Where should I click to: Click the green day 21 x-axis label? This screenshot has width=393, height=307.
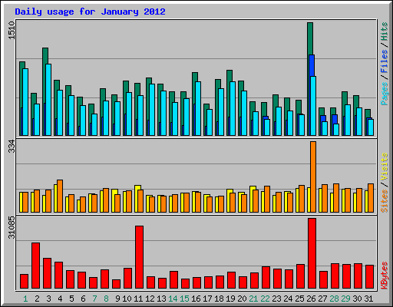point(253,299)
